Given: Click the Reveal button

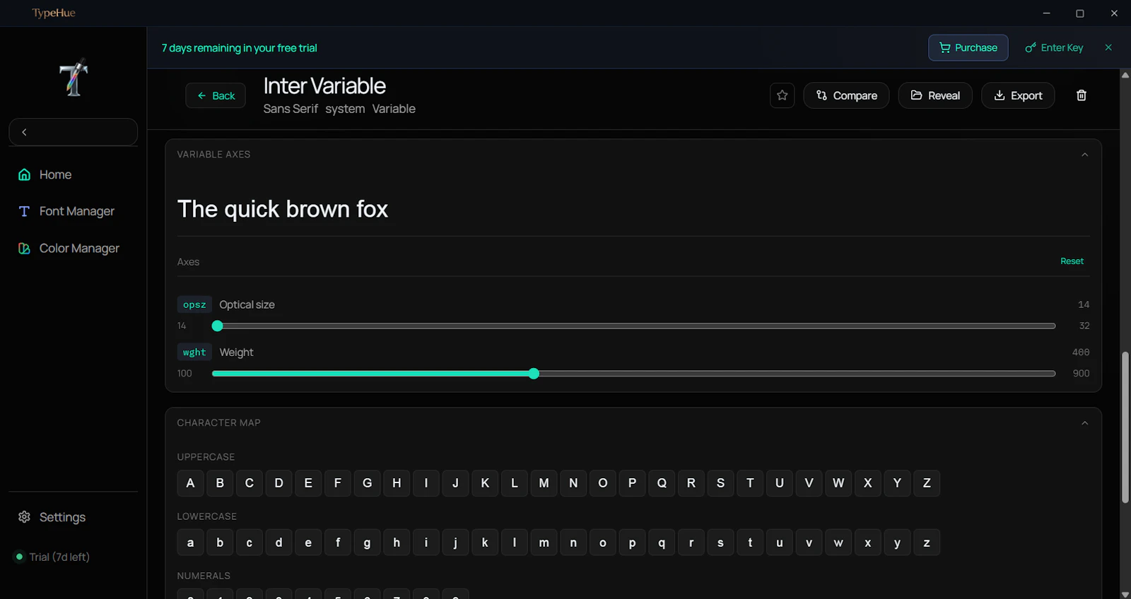Looking at the screenshot, I should [935, 95].
